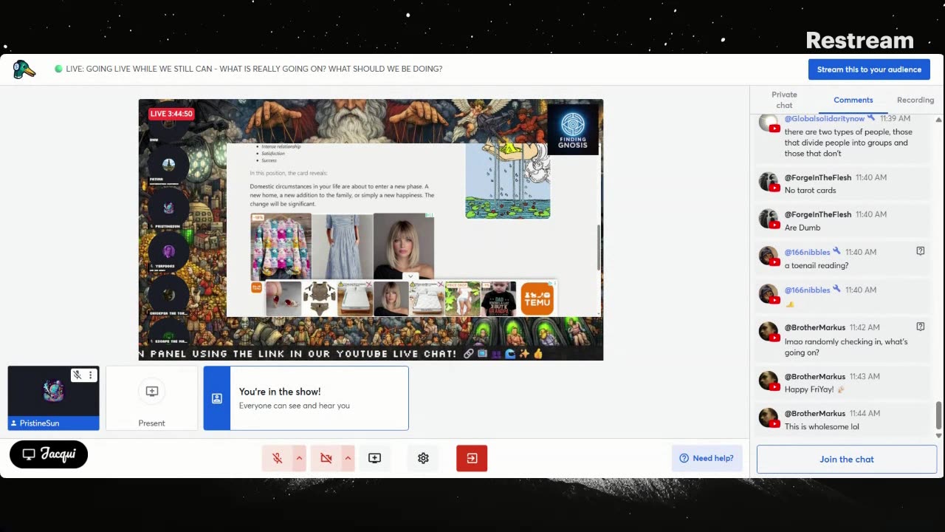Screen dimensions: 945x532
Task: Click 'This is wholesome lol' comment text
Action: click(x=822, y=426)
